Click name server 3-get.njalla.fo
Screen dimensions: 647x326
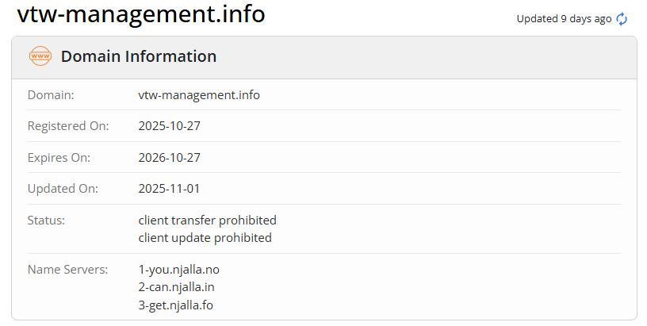(176, 305)
